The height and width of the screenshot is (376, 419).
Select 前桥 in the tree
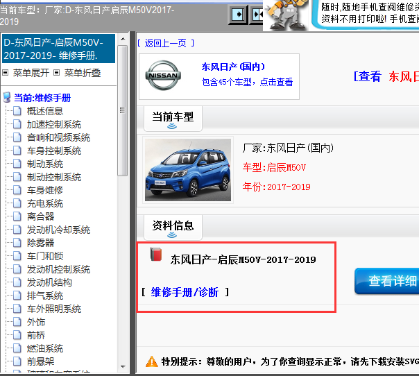pos(36,335)
